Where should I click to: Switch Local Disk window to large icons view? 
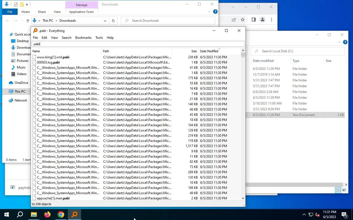point(344,190)
